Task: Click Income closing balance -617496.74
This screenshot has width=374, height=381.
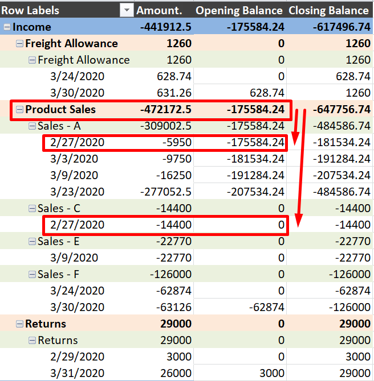Action: coord(342,27)
